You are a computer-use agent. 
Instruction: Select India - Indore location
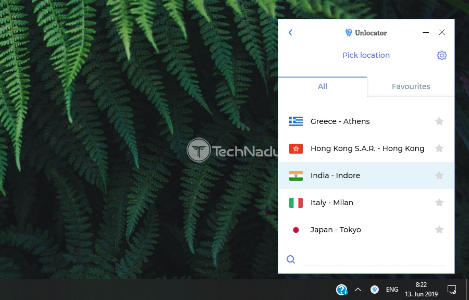point(366,176)
